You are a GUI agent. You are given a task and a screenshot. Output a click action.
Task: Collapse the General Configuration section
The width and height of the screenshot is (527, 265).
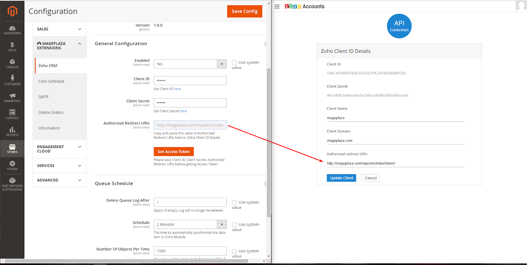(x=266, y=44)
